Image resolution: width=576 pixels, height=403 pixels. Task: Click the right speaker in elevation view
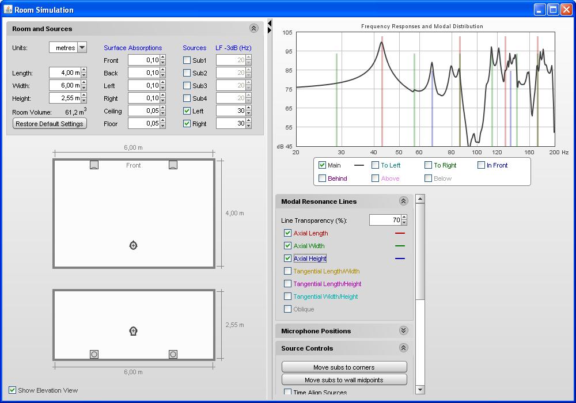click(x=173, y=354)
